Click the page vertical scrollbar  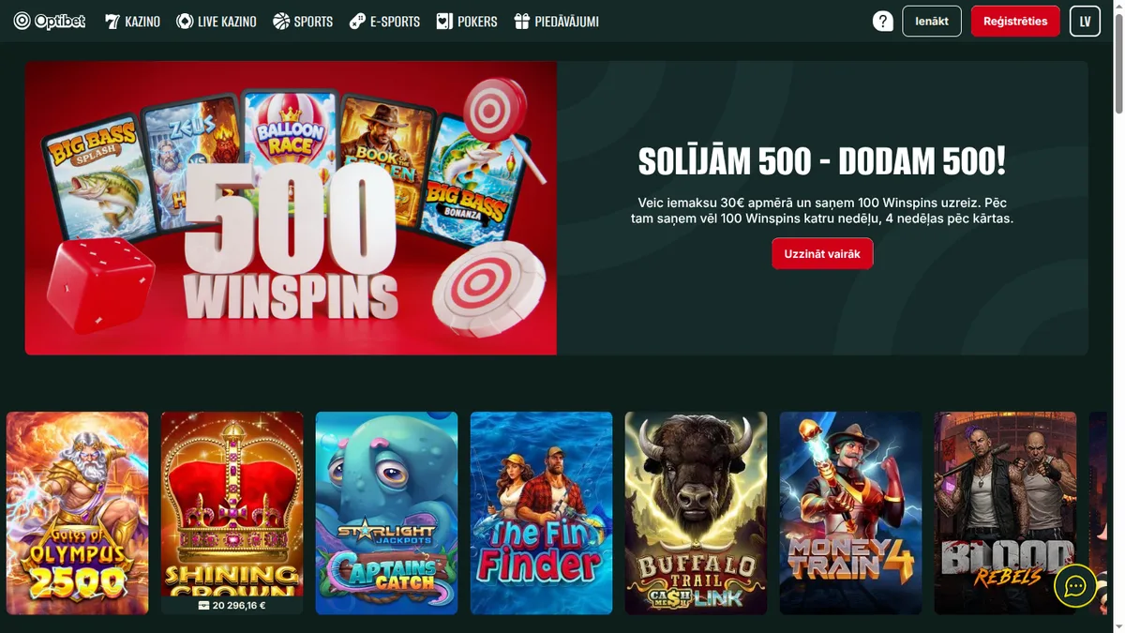[1118, 316]
